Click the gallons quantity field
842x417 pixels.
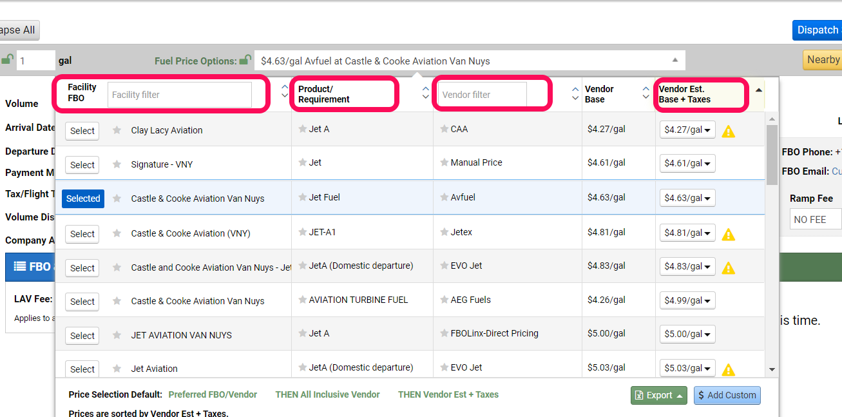(35, 61)
